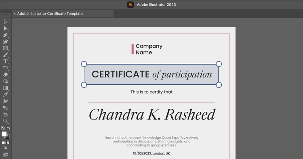Click the 'Company Name' logo text

pyautogui.click(x=149, y=49)
